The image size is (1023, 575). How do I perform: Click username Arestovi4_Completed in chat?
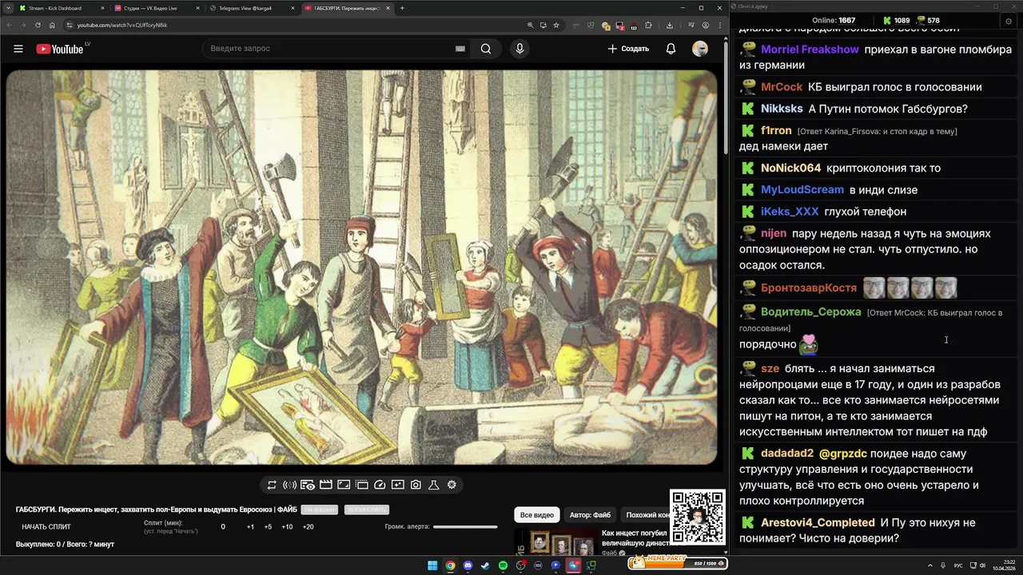[x=818, y=523]
